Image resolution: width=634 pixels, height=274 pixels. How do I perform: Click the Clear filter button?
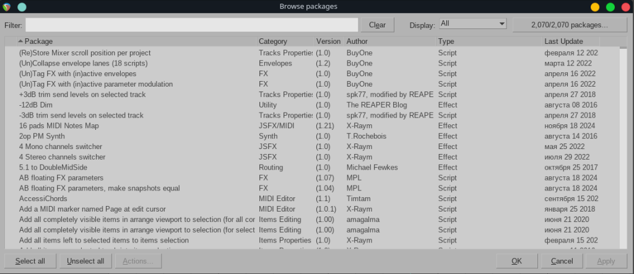(377, 25)
